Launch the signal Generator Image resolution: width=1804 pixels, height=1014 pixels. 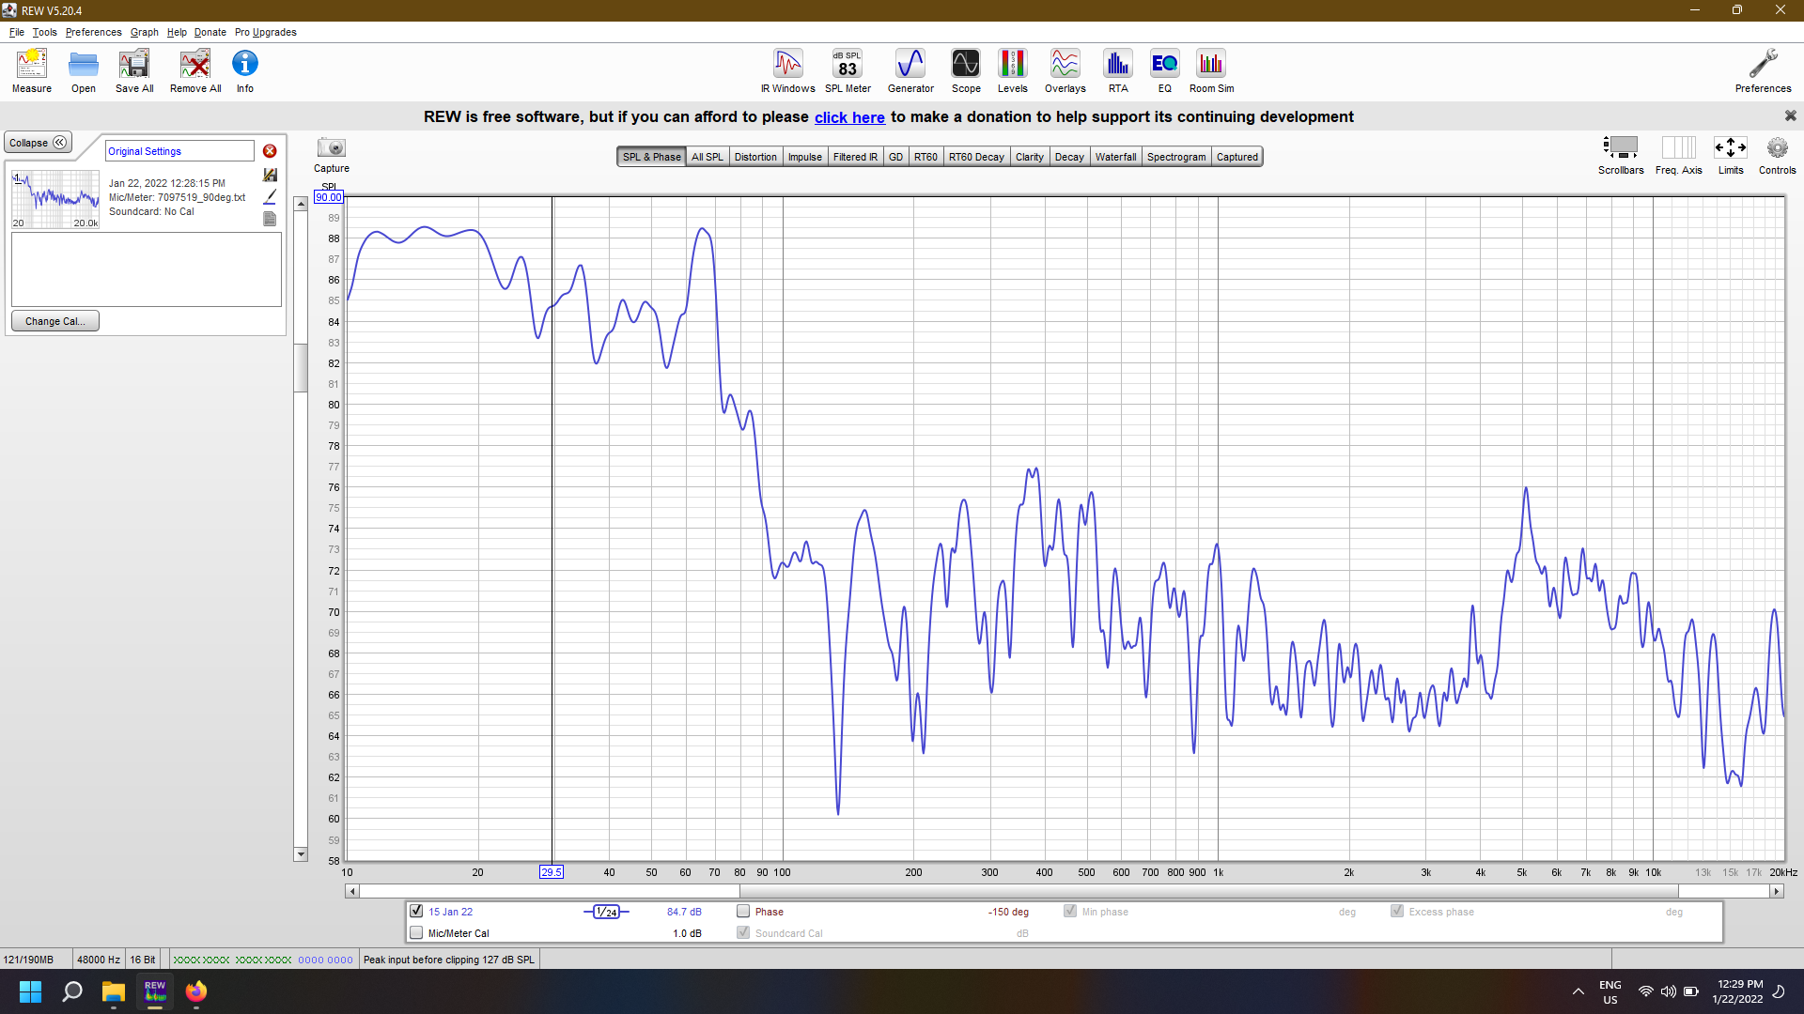click(x=910, y=71)
